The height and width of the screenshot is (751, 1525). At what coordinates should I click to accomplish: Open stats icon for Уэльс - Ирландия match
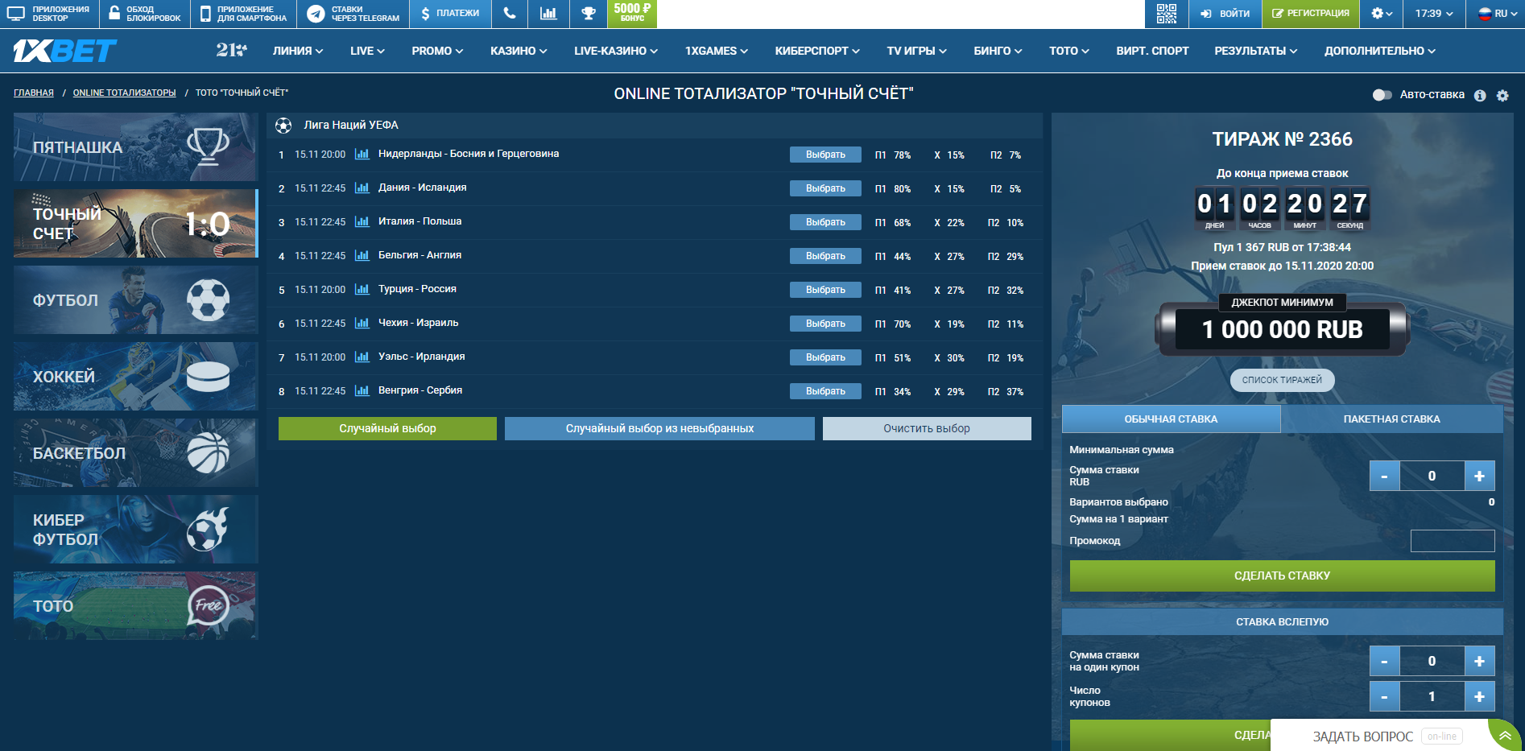point(362,357)
